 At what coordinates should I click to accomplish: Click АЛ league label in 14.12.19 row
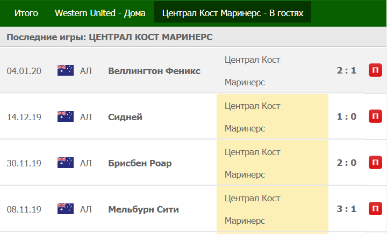tap(85, 117)
